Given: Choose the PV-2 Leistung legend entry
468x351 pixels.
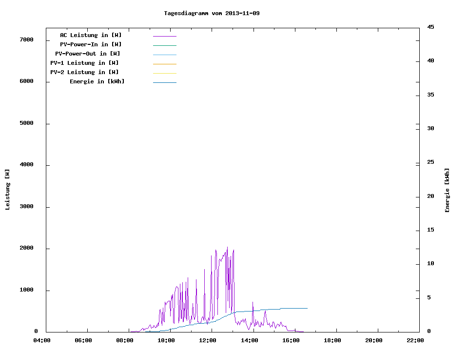Looking at the screenshot, I should (84, 72).
